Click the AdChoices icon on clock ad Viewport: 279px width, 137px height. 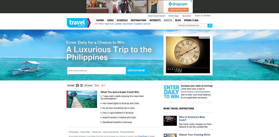(x=205, y=38)
